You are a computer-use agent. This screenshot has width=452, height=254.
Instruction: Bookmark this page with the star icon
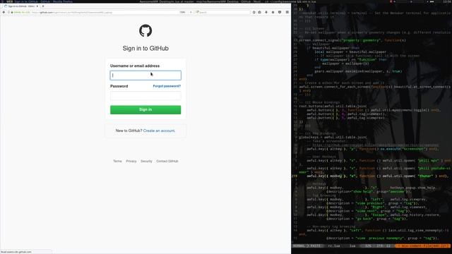pos(254,13)
